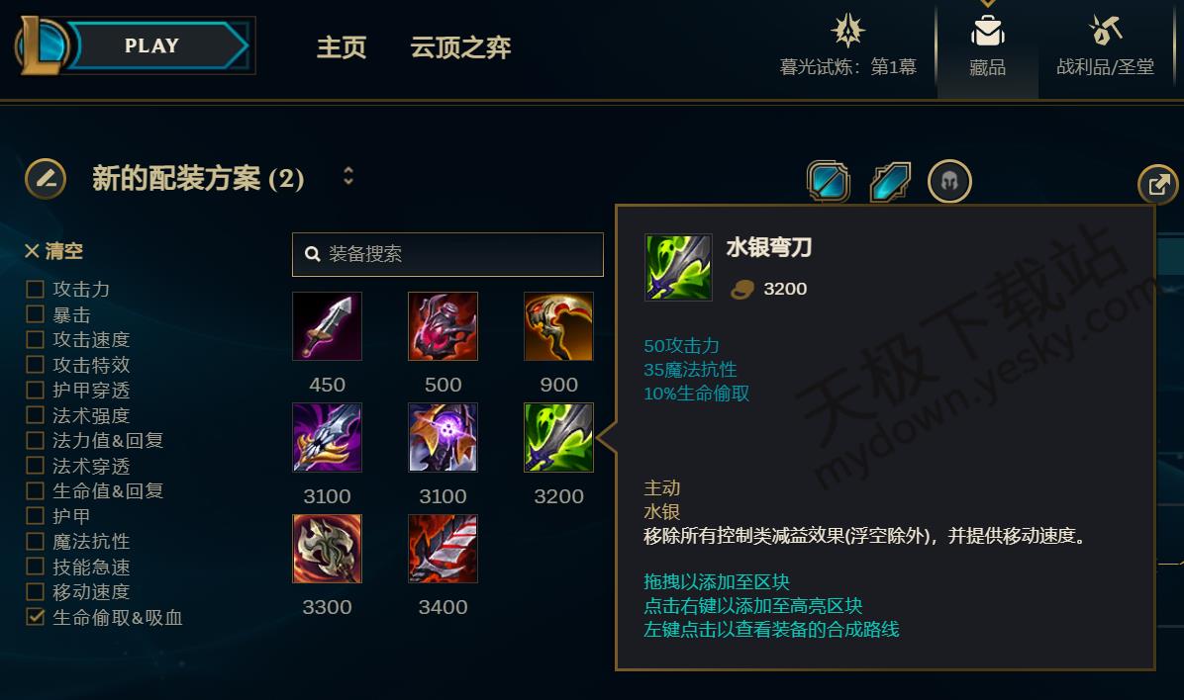Image resolution: width=1184 pixels, height=700 pixels.
Task: Go to the 主页 tab
Action: pos(342,47)
